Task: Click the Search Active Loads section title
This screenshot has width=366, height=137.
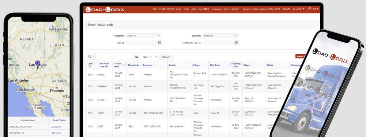Action: [100, 25]
